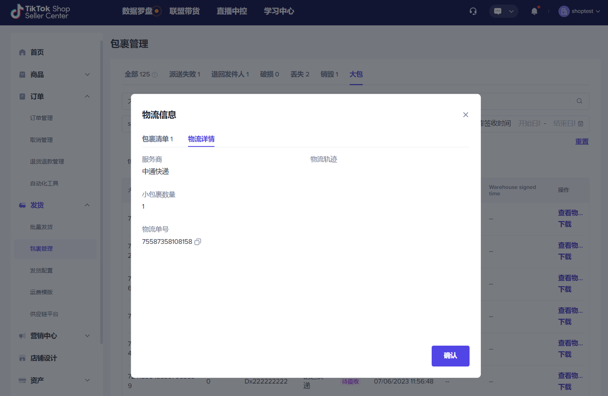
Task: Click the carrier name 中通快递
Action: [155, 172]
